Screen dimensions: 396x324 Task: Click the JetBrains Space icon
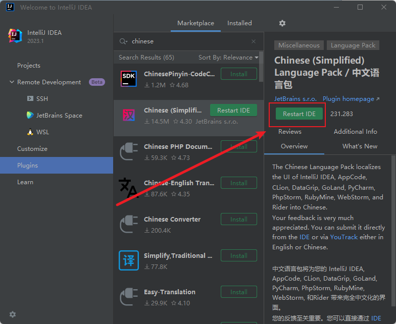coord(30,115)
